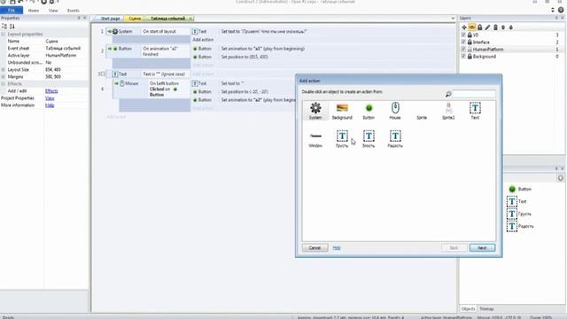567x319 pixels.
Task: Add a new layer with plus icon
Action: (x=464, y=27)
